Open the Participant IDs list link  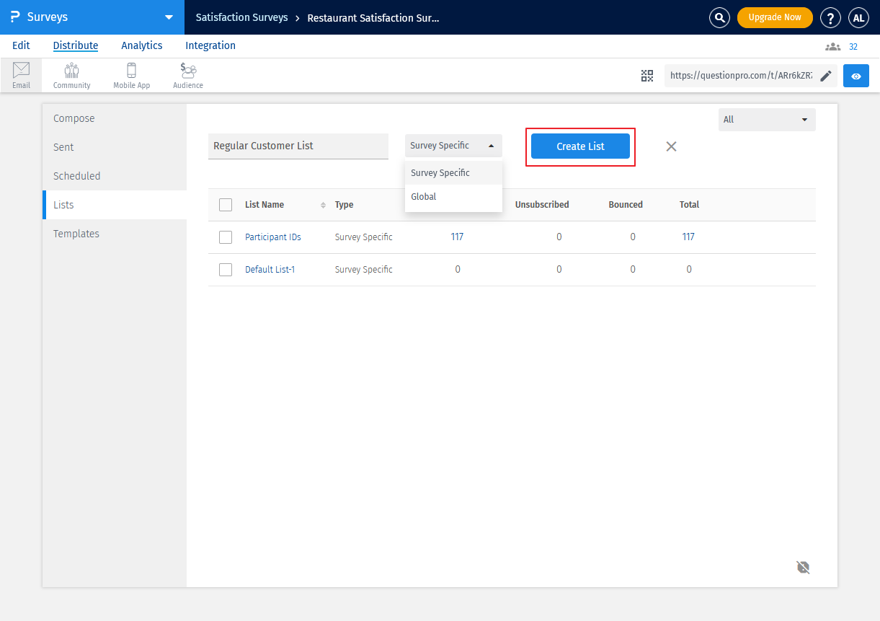click(272, 237)
